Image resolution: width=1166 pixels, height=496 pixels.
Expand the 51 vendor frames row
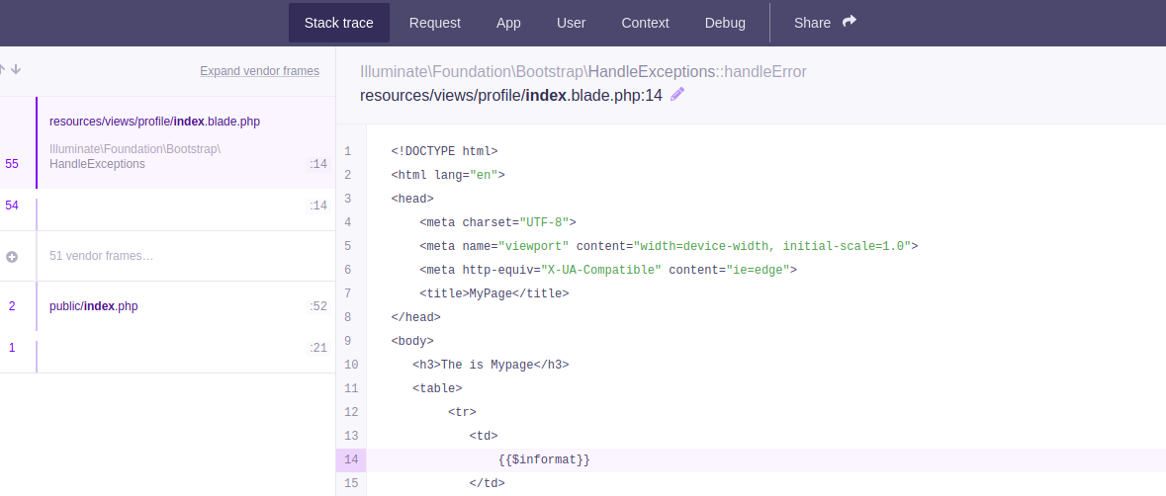(101, 257)
